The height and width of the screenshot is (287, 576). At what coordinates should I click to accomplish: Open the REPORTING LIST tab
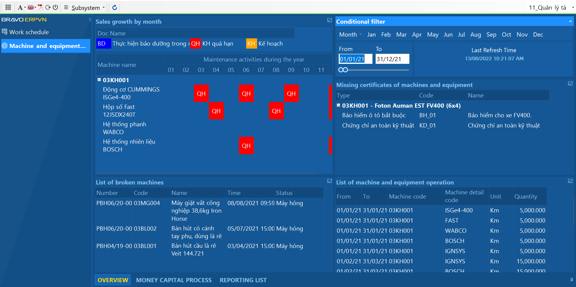click(x=243, y=280)
